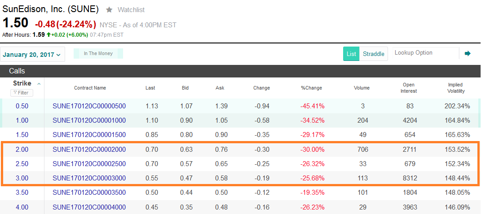The image size is (481, 214).
Task: Add SUNE to Watchlist via Watchlist link
Action: click(131, 10)
